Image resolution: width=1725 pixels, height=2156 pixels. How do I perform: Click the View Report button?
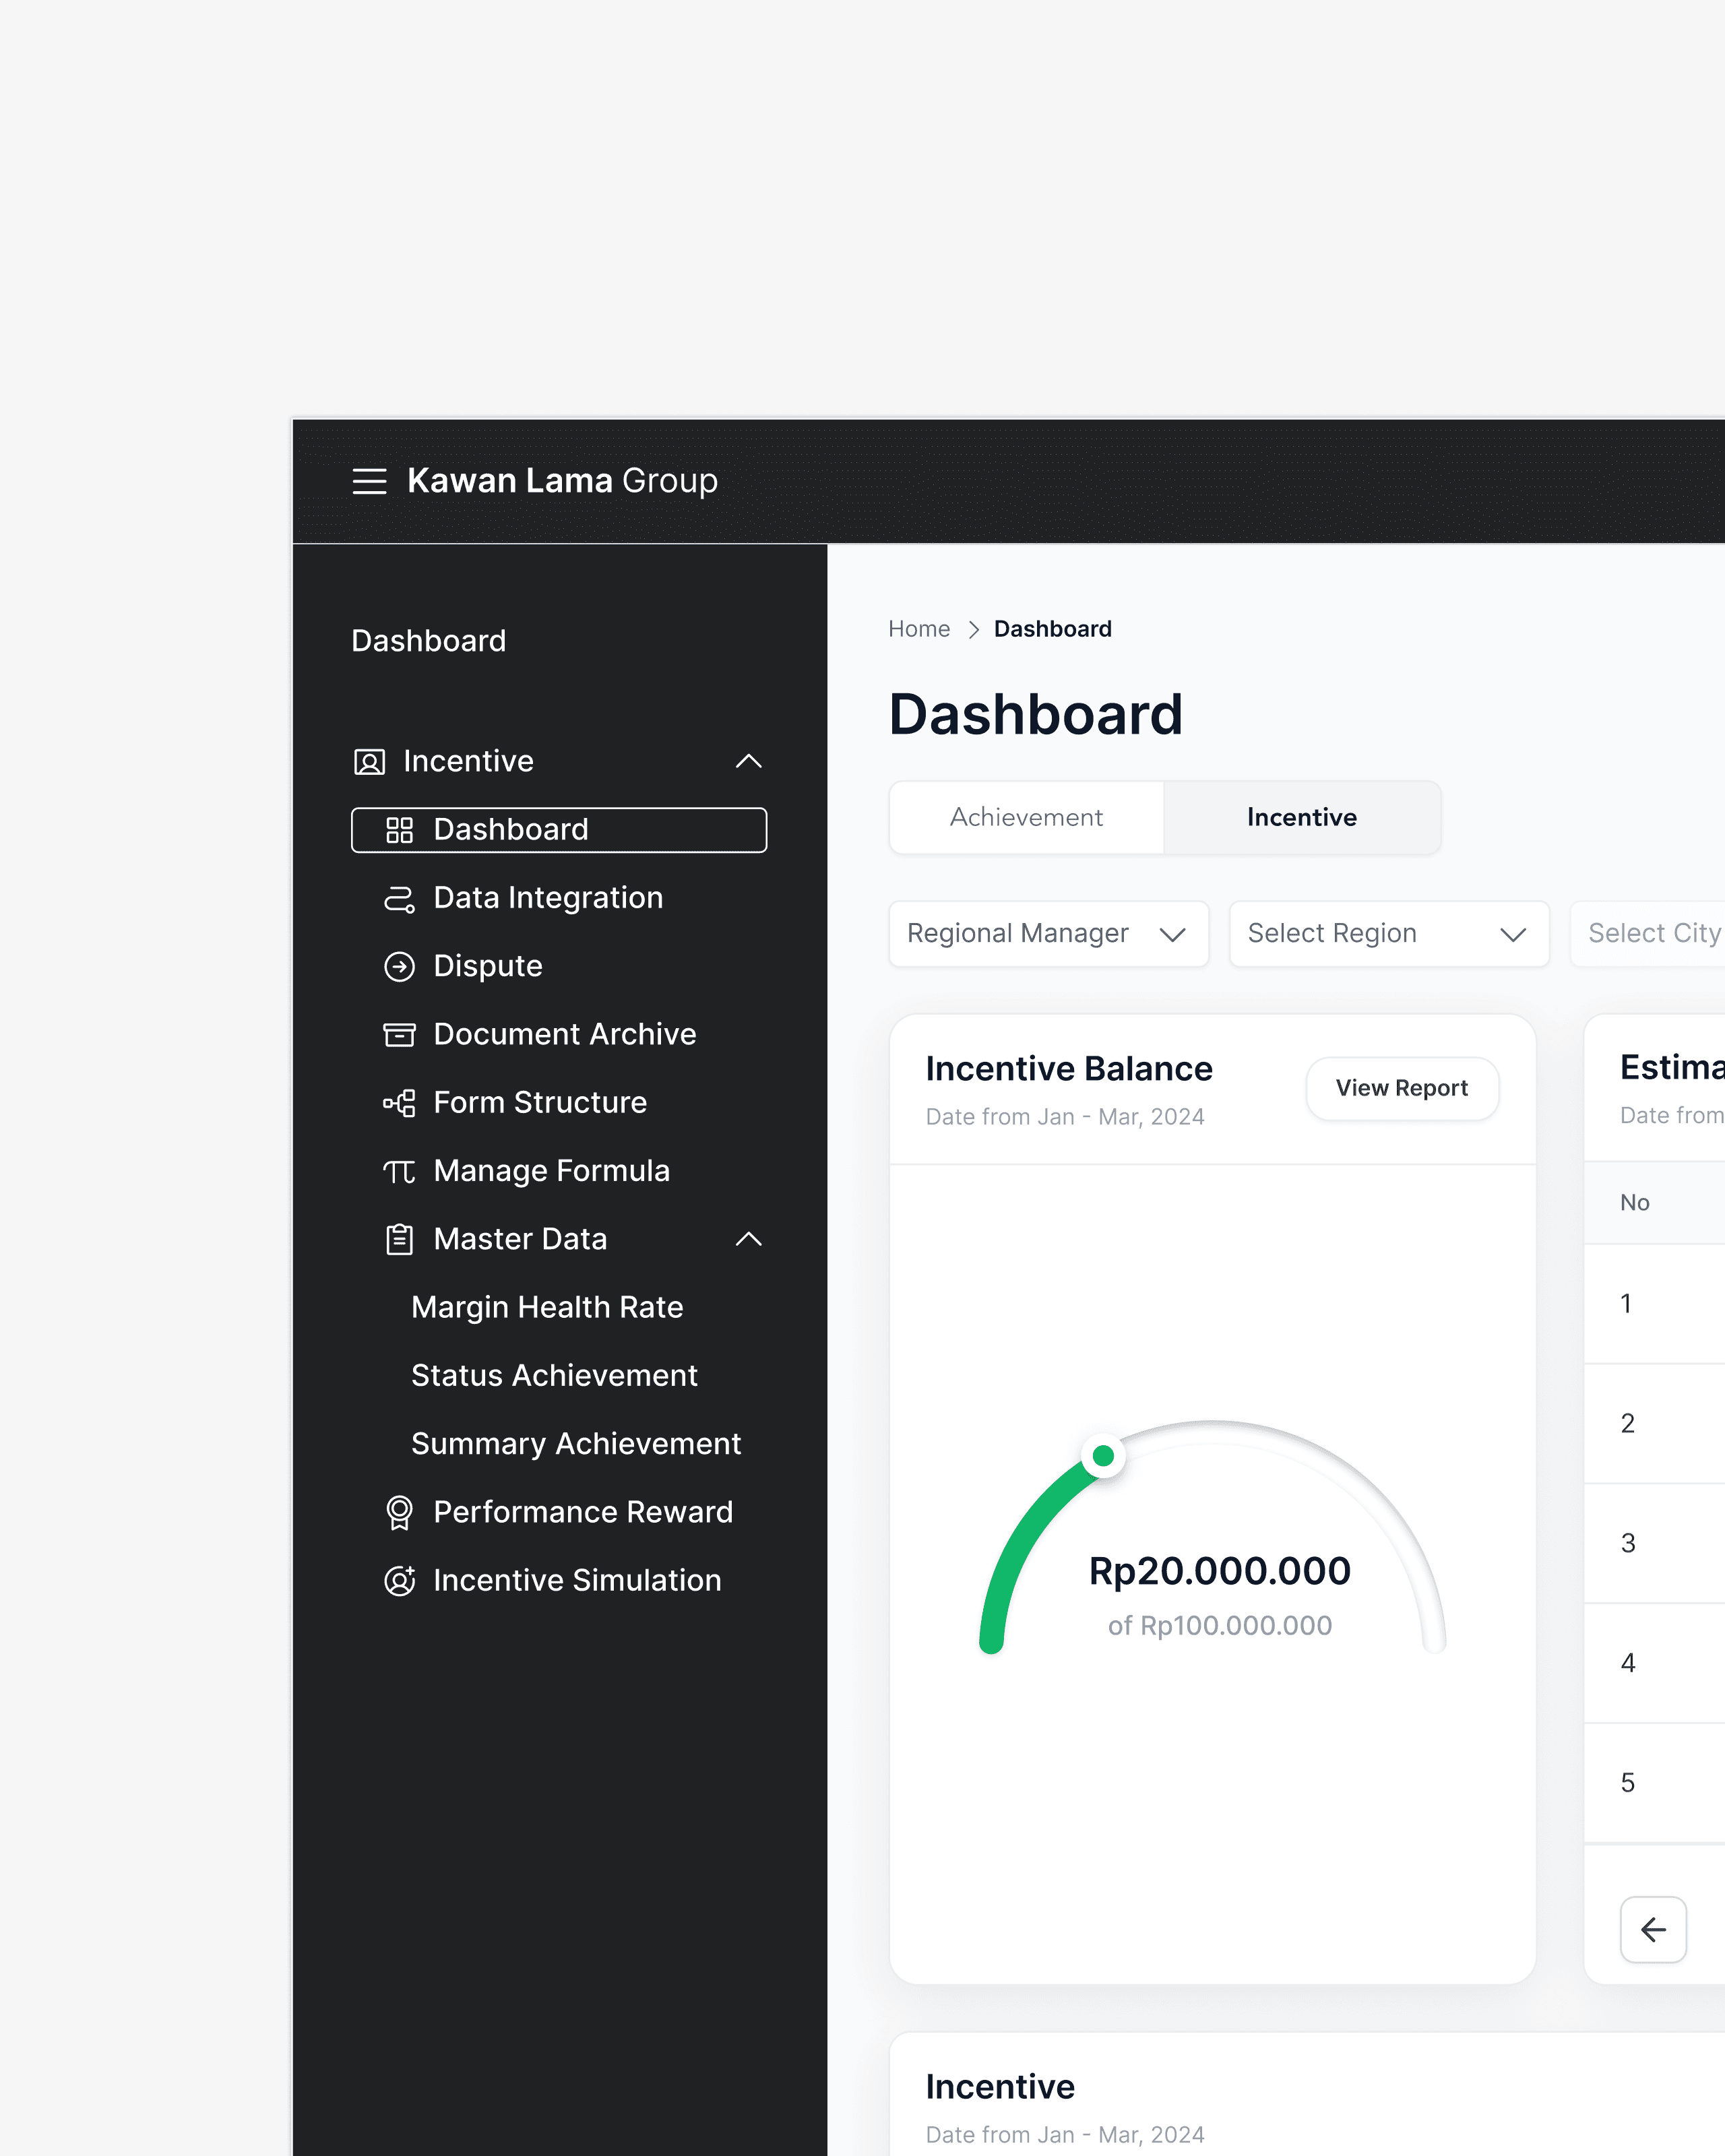(1401, 1088)
